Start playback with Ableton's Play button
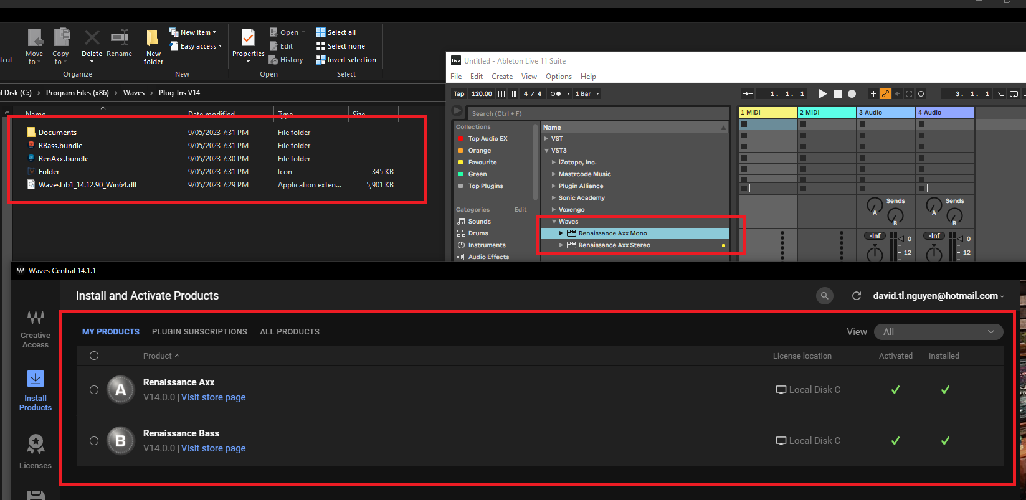Viewport: 1026px width, 500px height. click(x=823, y=93)
